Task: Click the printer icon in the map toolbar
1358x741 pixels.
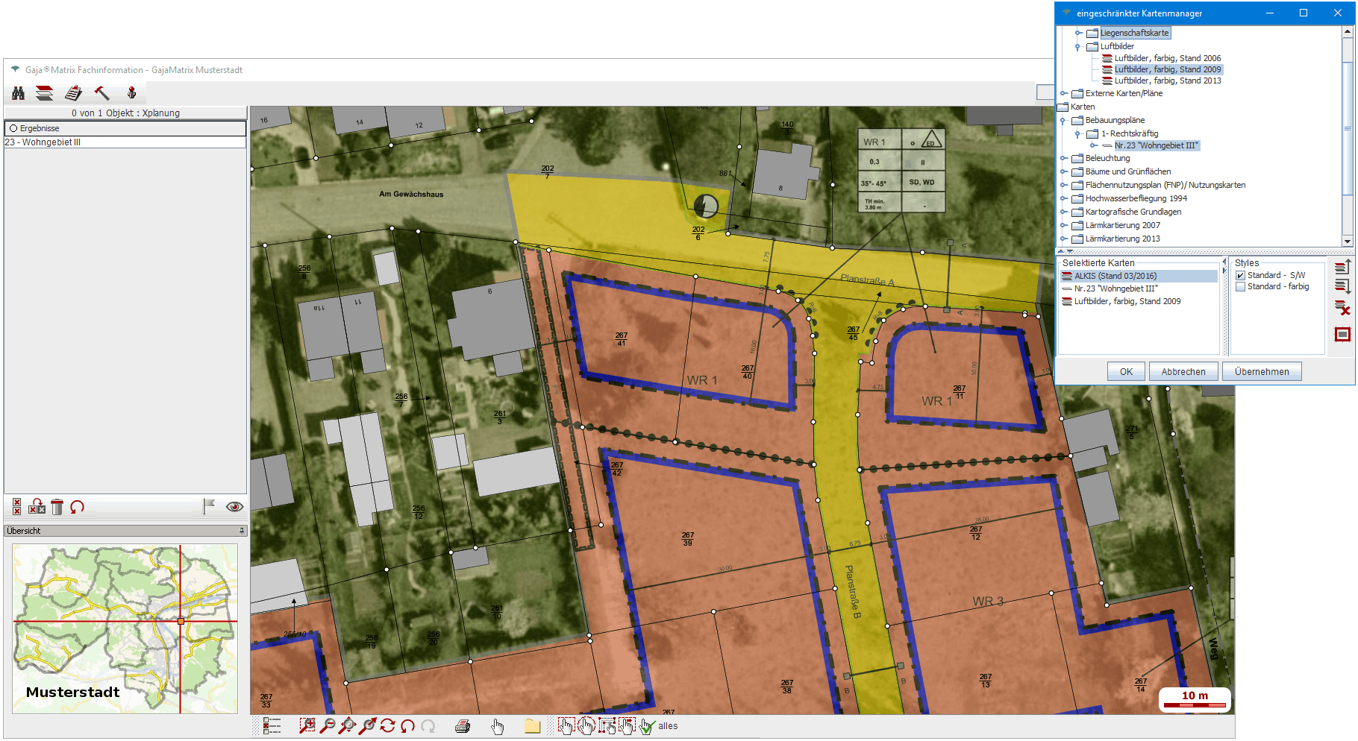Action: tap(463, 726)
